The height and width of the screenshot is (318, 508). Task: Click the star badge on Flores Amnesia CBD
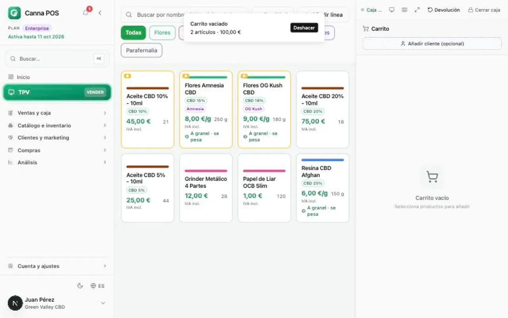click(x=186, y=76)
